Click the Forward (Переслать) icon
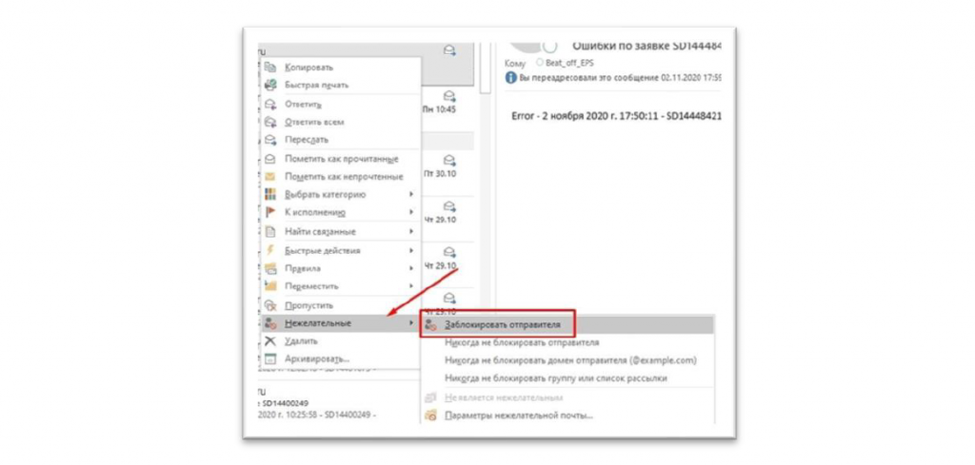 click(269, 140)
